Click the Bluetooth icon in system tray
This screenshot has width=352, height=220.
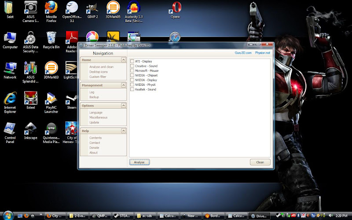(x=298, y=216)
